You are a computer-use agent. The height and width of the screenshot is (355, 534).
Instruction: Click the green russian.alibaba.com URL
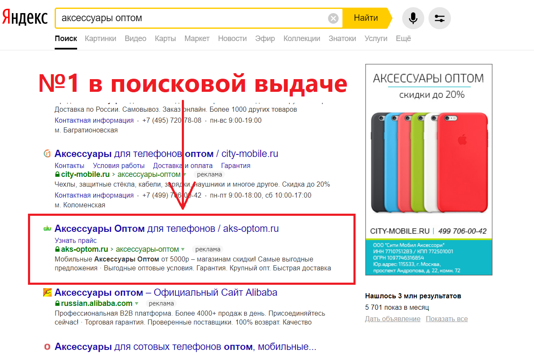[97, 303]
